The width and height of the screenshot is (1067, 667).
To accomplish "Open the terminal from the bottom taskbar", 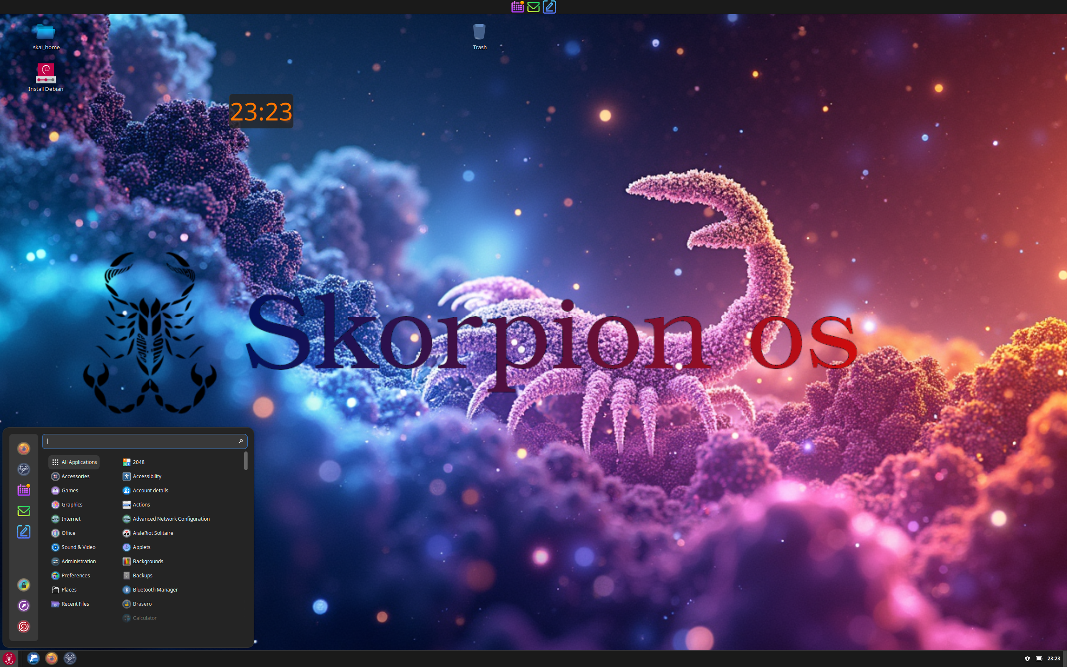I will (x=70, y=659).
